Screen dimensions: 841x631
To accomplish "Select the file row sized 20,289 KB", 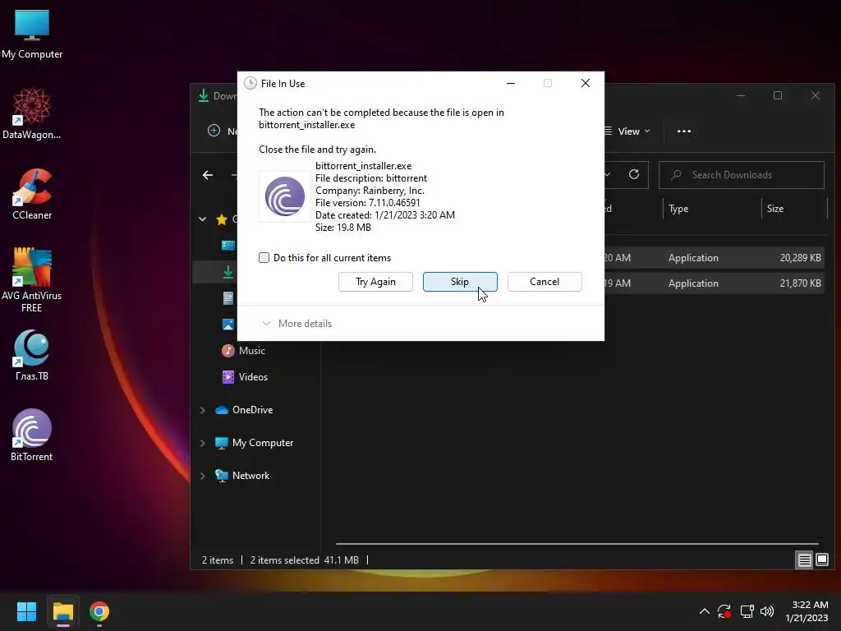I will coord(714,257).
